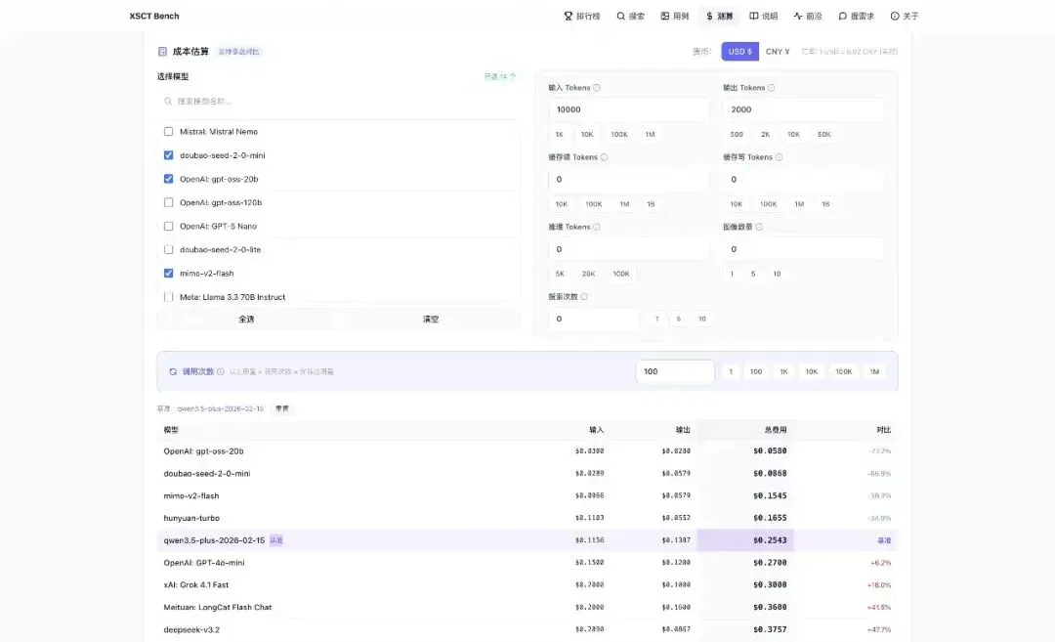1055x642 pixels.
Task: Click info icon next to 缓存读 Tokens
Action: [x=605, y=157]
